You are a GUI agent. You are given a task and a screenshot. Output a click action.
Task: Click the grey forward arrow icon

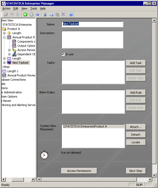pyautogui.click(x=31, y=15)
